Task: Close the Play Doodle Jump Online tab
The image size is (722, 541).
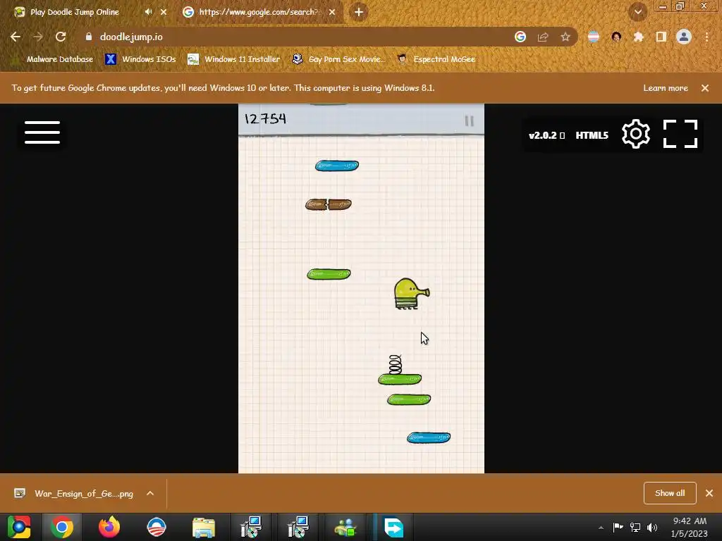Action: tap(164, 12)
